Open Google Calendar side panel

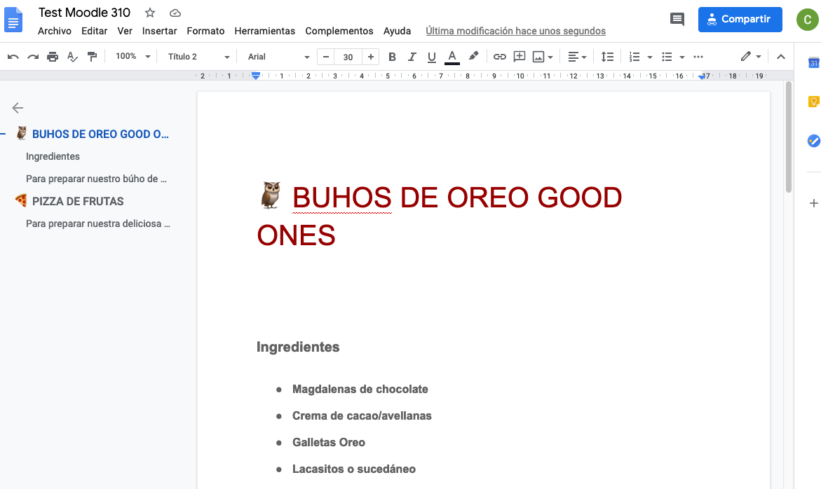click(813, 63)
